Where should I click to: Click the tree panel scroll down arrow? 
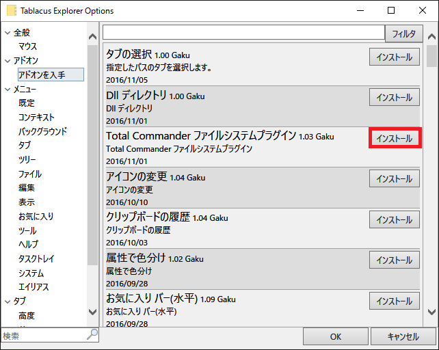pos(92,312)
